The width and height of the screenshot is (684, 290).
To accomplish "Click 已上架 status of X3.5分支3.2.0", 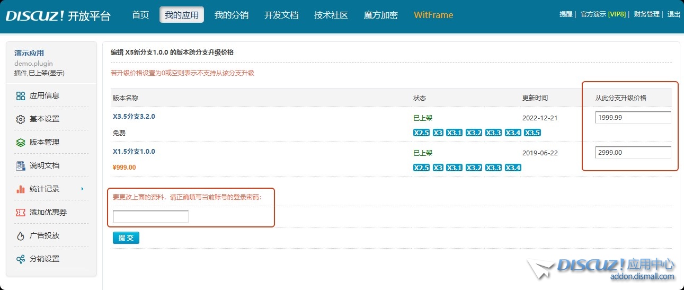I will click(423, 118).
